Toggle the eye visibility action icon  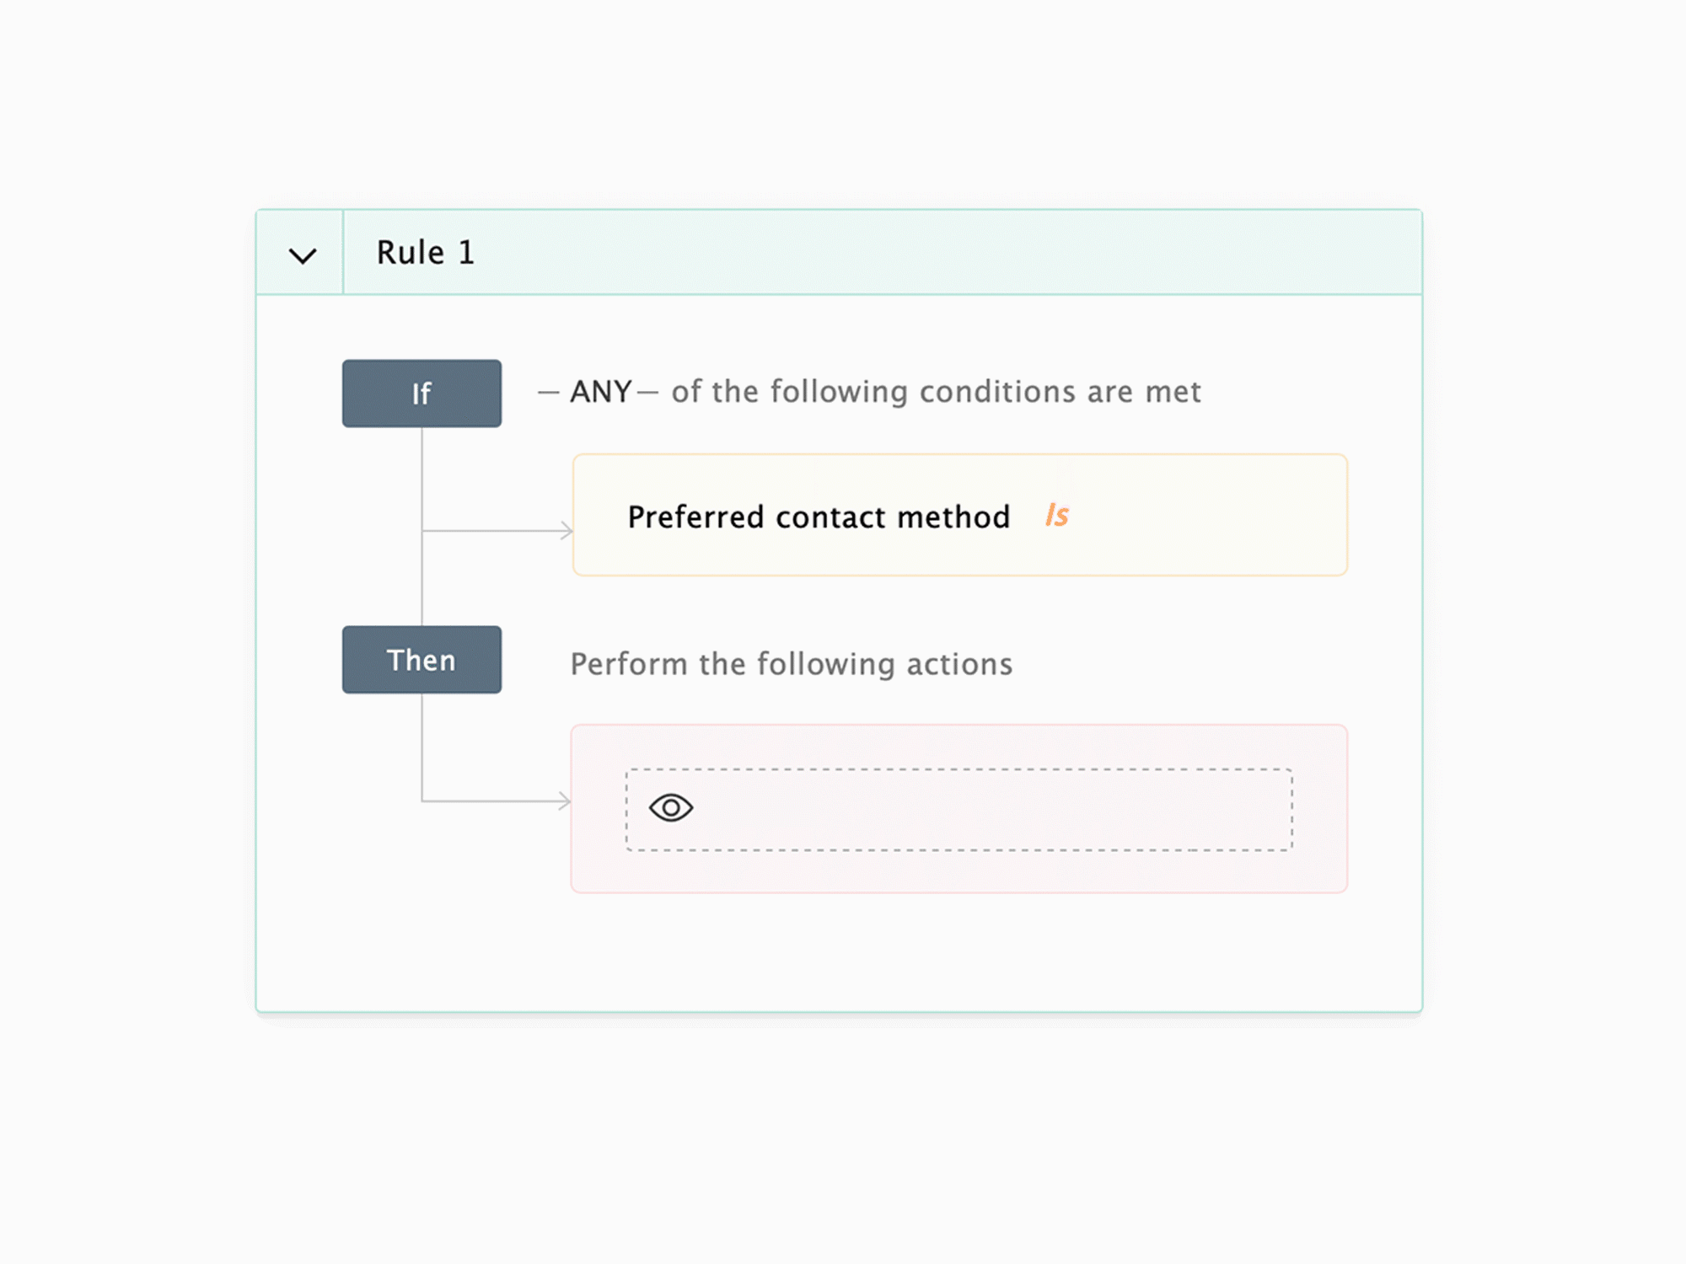click(x=671, y=808)
